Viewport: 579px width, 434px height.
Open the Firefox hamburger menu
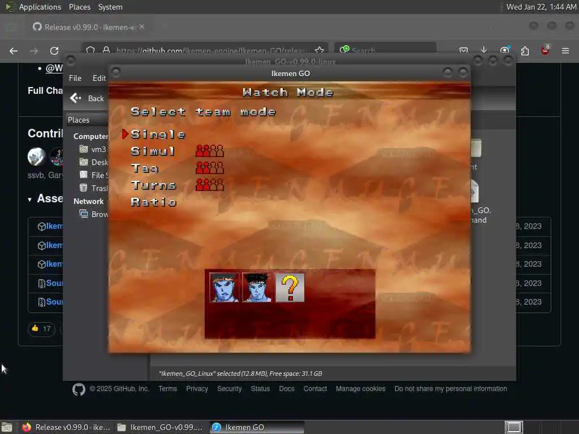[565, 50]
